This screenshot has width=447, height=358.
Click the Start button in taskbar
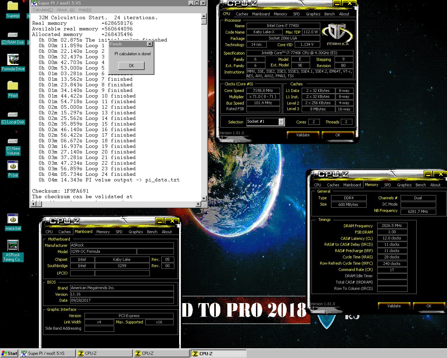(9, 353)
